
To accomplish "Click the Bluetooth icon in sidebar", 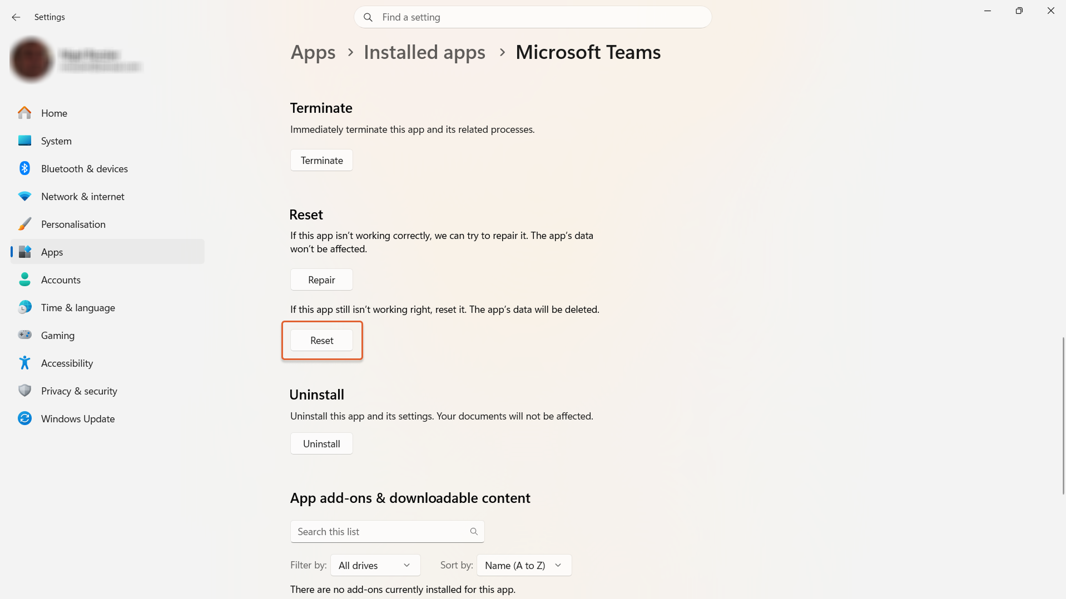I will [x=24, y=168].
